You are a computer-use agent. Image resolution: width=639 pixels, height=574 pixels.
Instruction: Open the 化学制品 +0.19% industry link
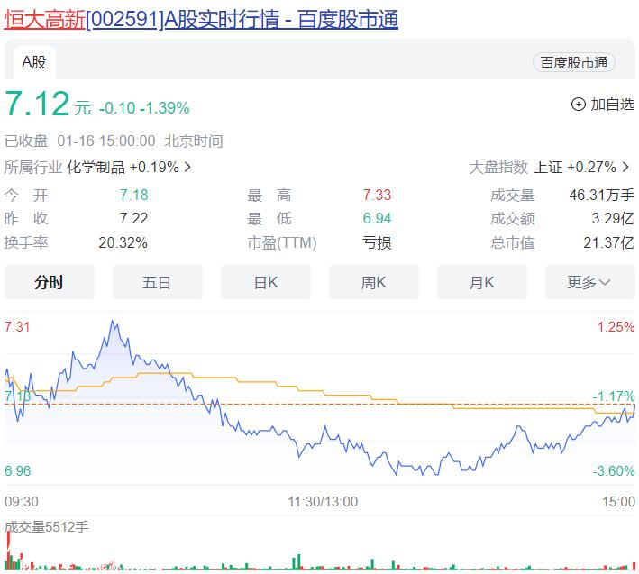click(123, 167)
